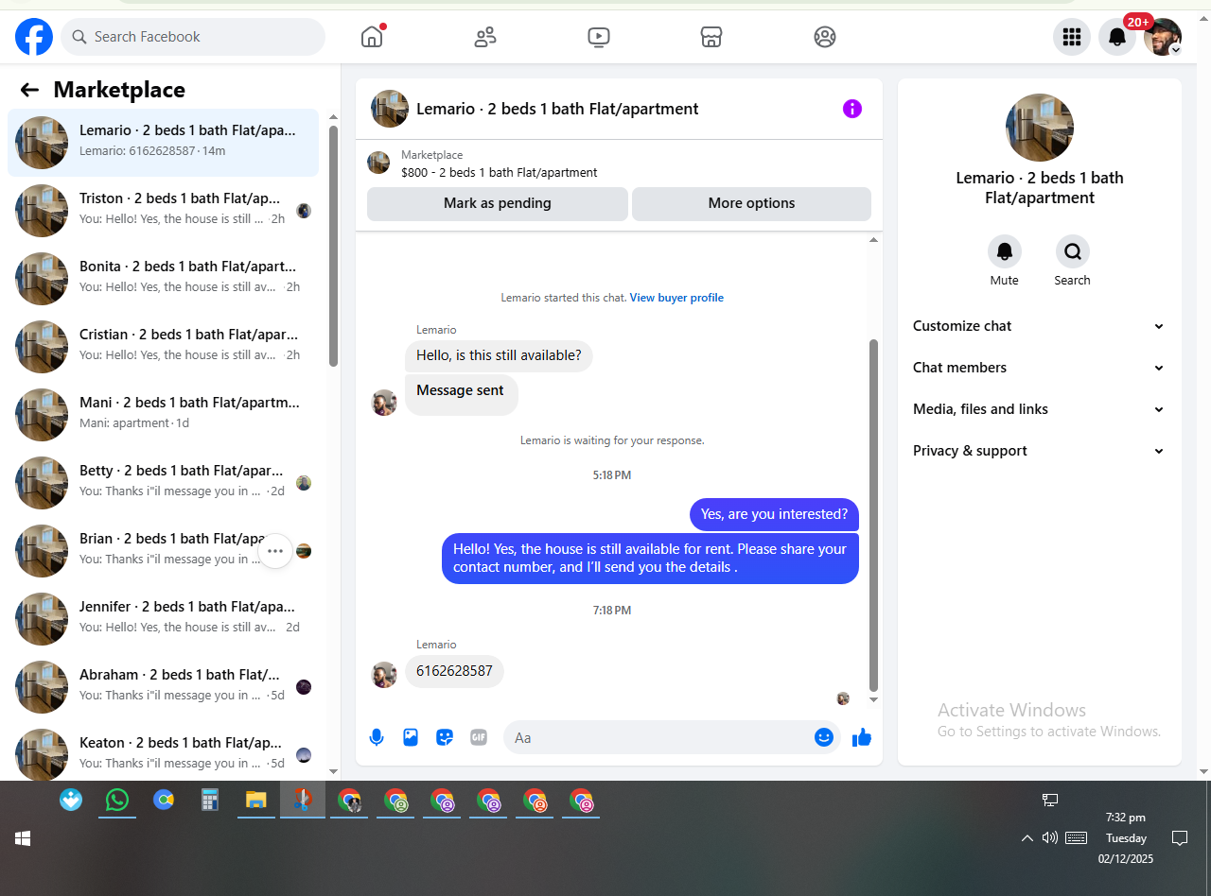The width and height of the screenshot is (1211, 896).
Task: Open Abraham's conversation
Action: (163, 687)
